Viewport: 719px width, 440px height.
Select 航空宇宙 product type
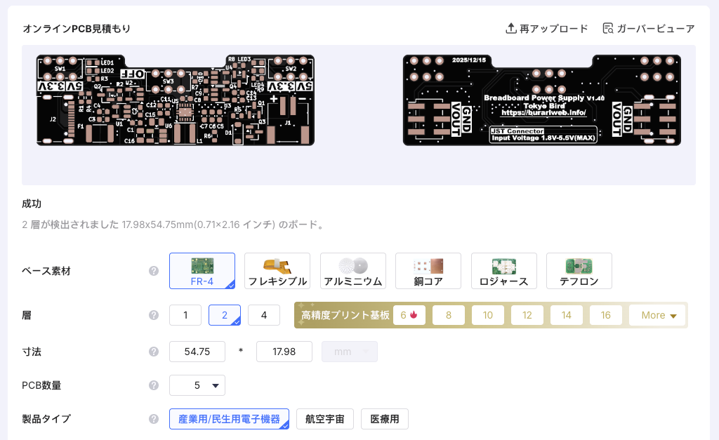pos(325,419)
